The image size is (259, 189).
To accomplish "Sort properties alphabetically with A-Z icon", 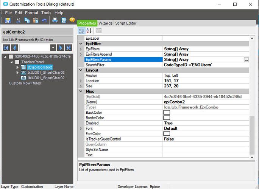I will (89, 31).
